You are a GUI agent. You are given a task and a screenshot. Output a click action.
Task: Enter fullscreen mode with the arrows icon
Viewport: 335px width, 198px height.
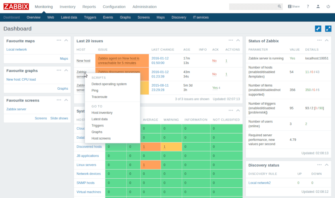click(328, 28)
